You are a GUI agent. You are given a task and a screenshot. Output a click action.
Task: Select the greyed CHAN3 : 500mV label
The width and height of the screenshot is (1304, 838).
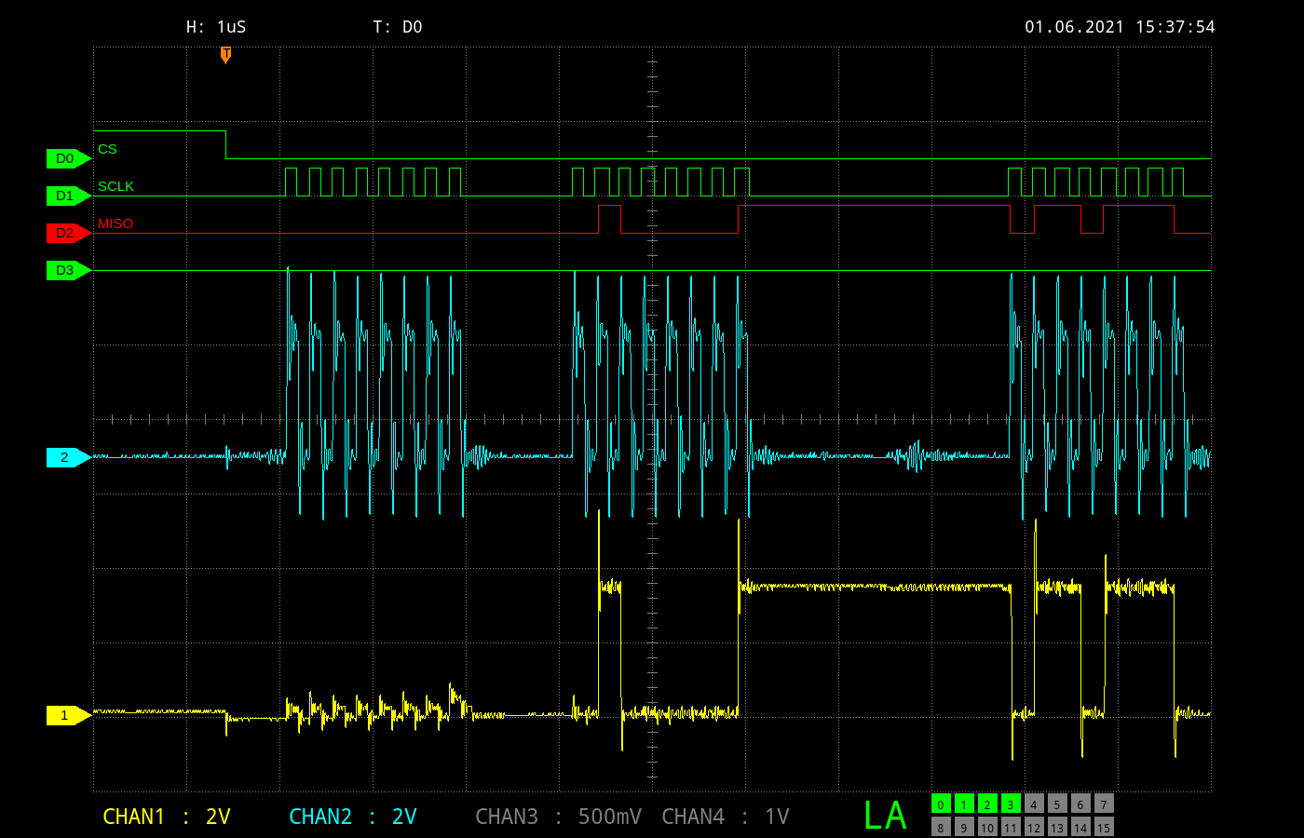coord(558,817)
